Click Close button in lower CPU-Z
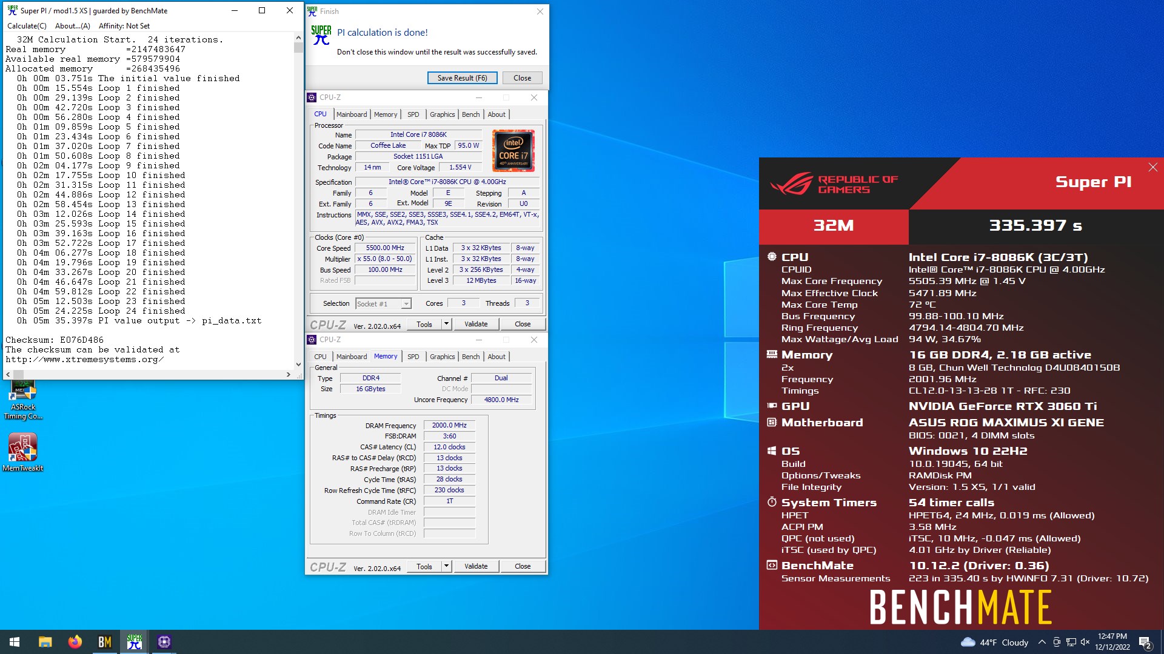This screenshot has height=654, width=1164. (x=523, y=567)
